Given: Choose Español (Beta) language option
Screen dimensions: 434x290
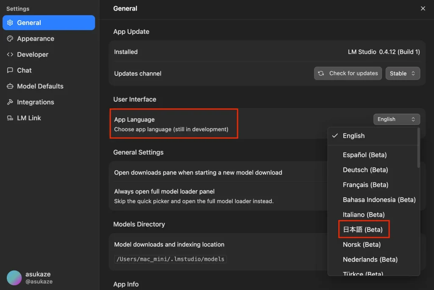Looking at the screenshot, I should 364,155.
